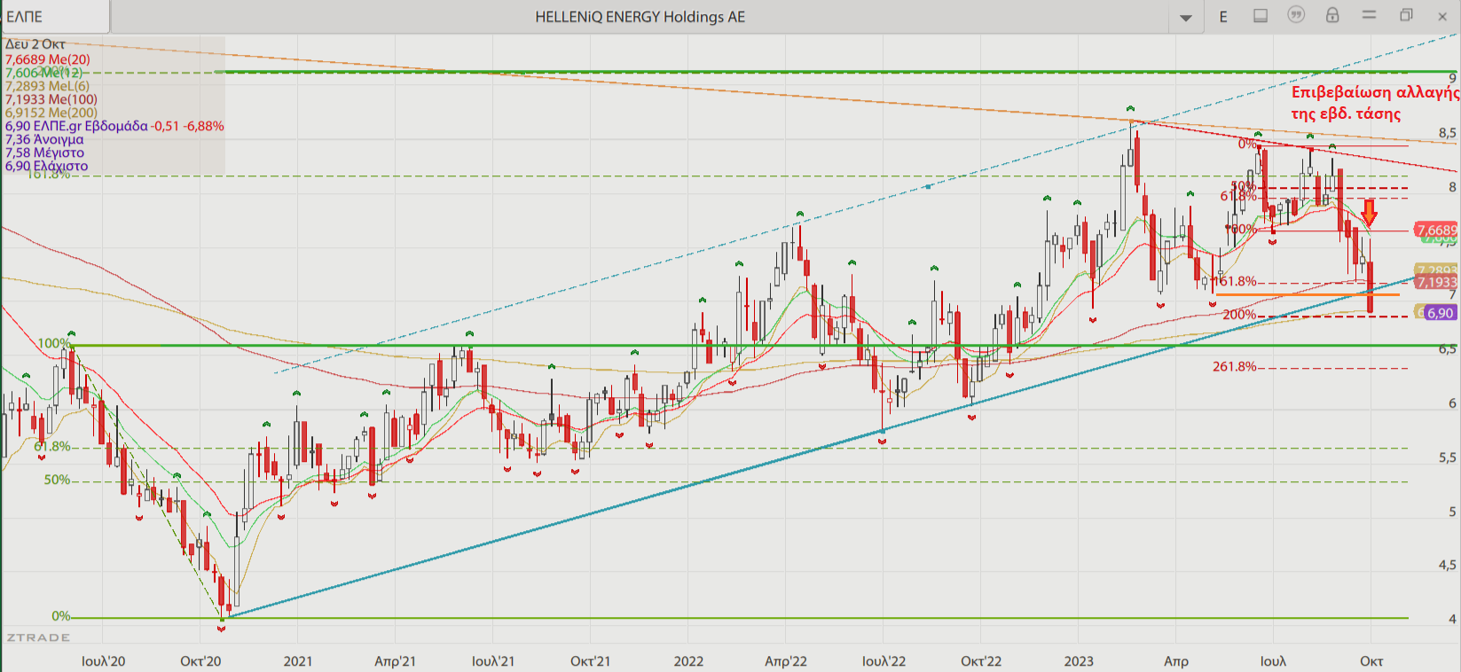Click the purple 6,90 last price tag

[x=1439, y=313]
